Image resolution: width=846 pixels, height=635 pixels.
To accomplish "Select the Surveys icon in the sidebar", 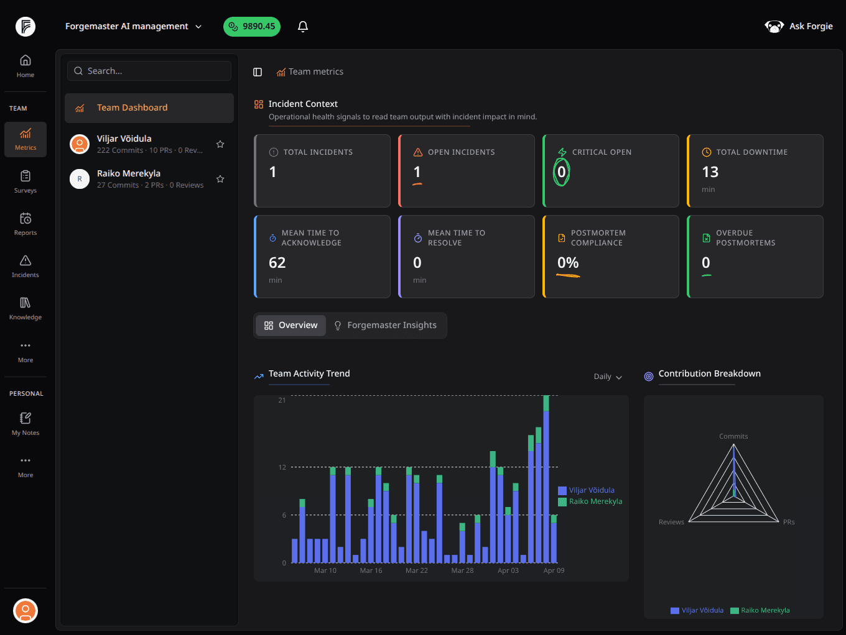I will [25, 181].
